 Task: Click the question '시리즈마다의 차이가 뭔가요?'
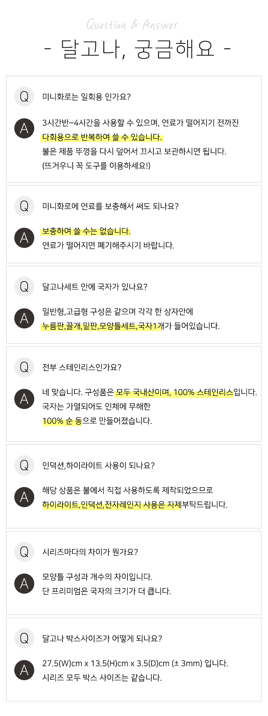click(x=90, y=552)
